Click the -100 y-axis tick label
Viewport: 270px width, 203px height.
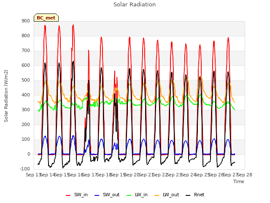coord(25,169)
